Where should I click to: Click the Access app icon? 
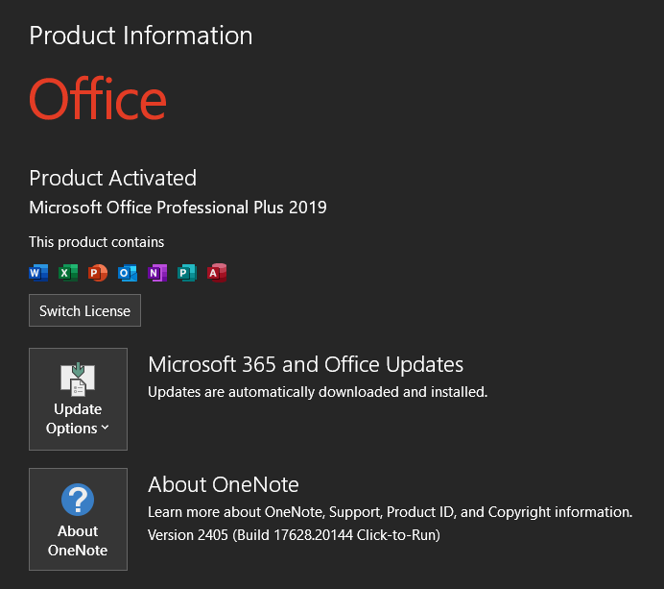[x=217, y=273]
